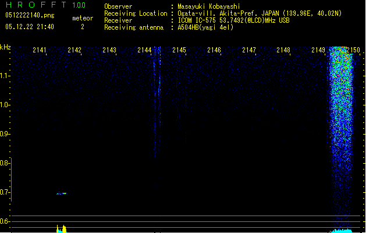The height and width of the screenshot is (233, 366).
Task: Click the version number 1.00
Action: pyautogui.click(x=79, y=5)
